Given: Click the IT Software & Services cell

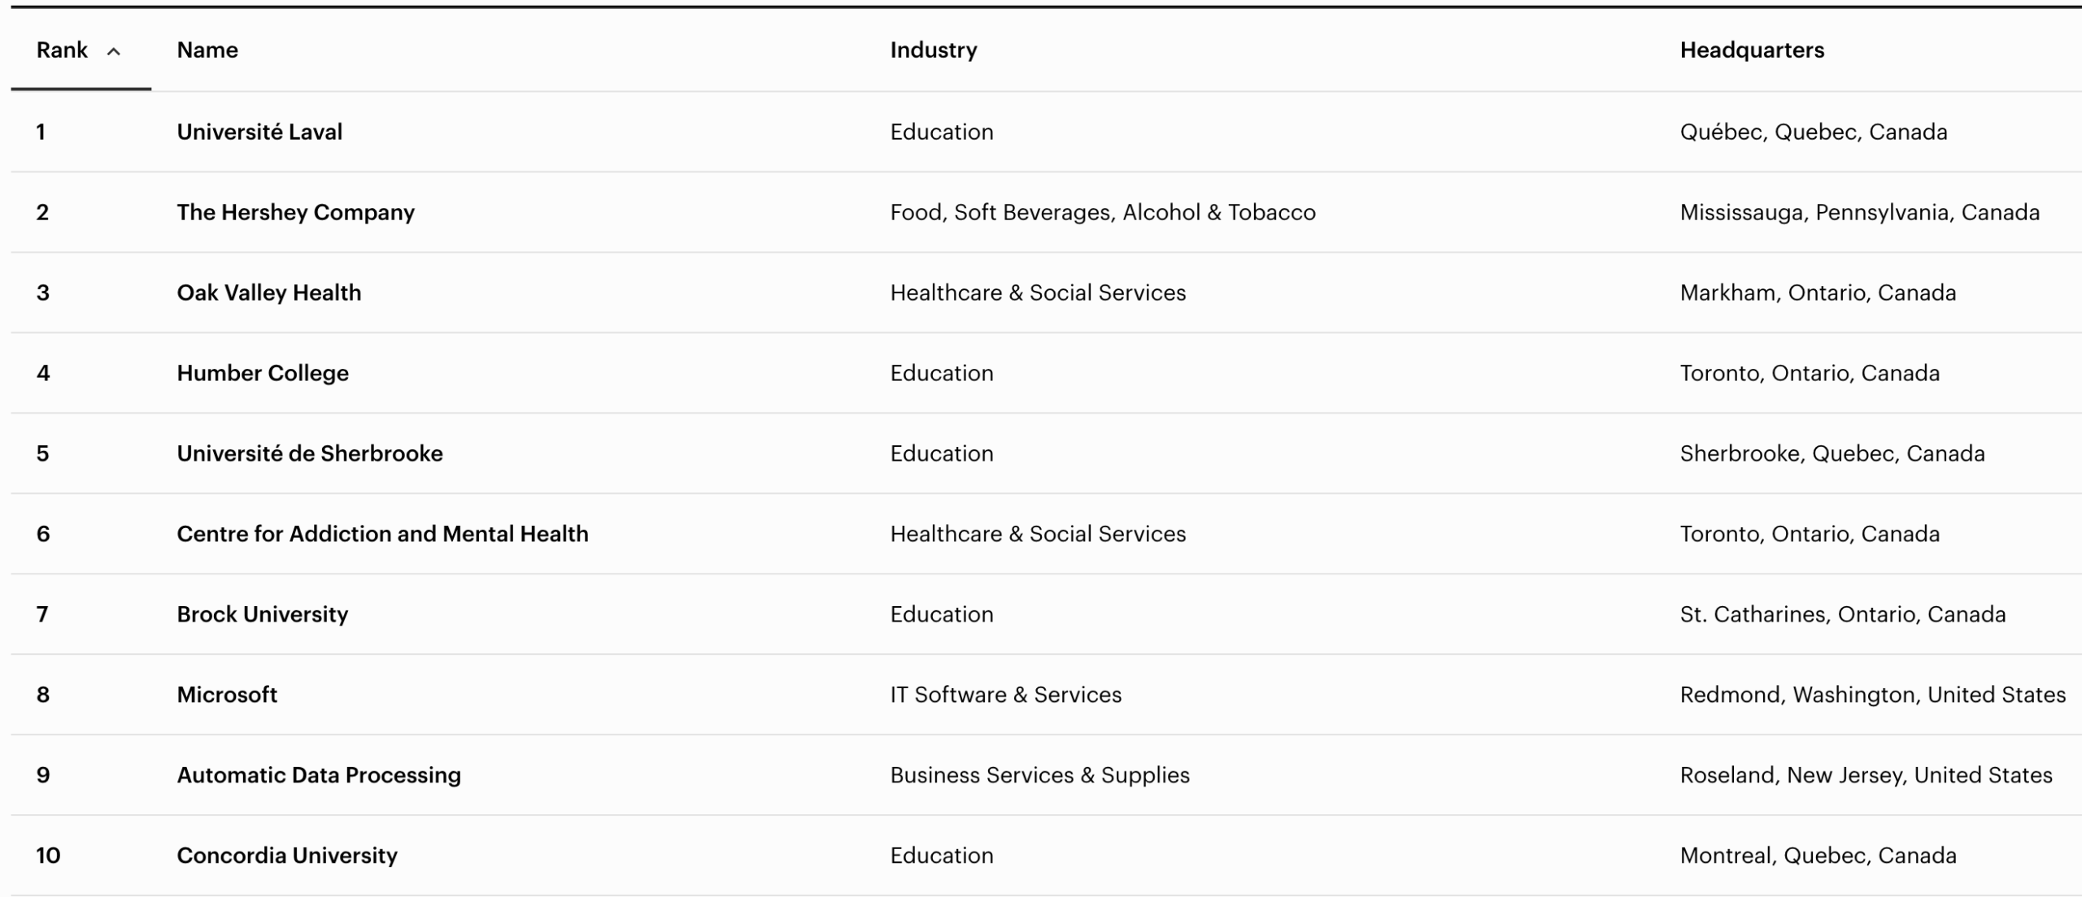Looking at the screenshot, I should click(x=1006, y=695).
